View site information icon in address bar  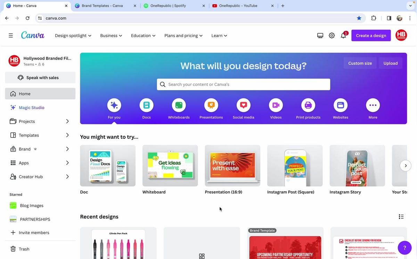pyautogui.click(x=40, y=18)
